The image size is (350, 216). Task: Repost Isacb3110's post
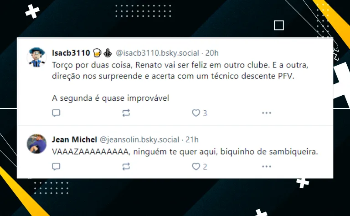pyautogui.click(x=126, y=113)
